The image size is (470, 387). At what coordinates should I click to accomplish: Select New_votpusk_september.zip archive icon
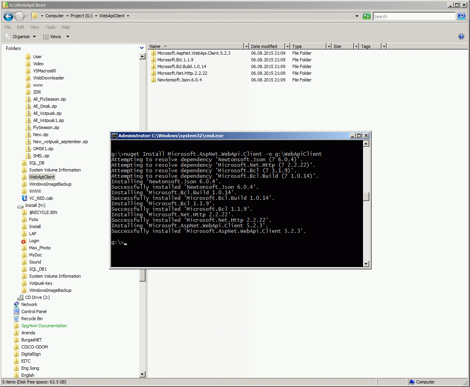tap(28, 142)
